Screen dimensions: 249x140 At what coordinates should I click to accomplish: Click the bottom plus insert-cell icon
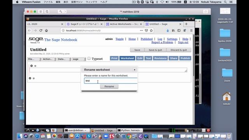click(30, 78)
